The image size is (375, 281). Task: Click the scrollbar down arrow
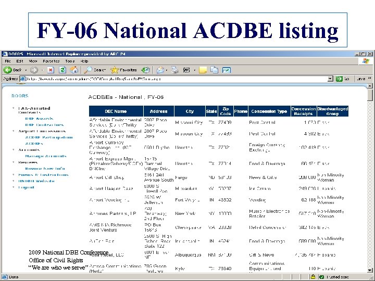pos(370,271)
